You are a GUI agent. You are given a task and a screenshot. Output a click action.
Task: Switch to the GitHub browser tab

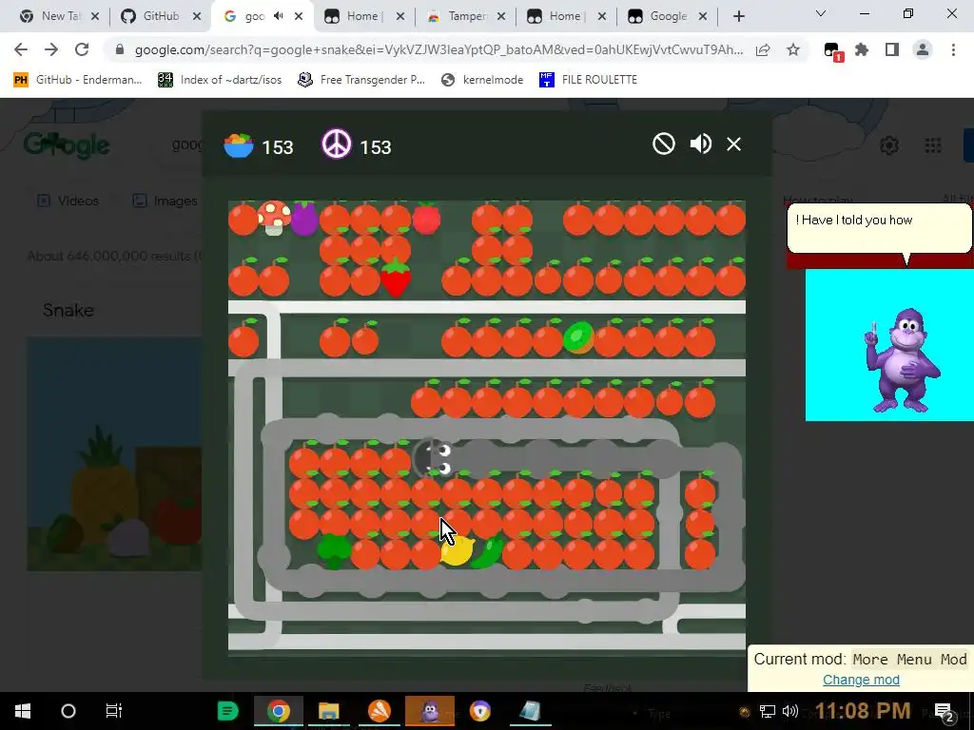pos(162,16)
